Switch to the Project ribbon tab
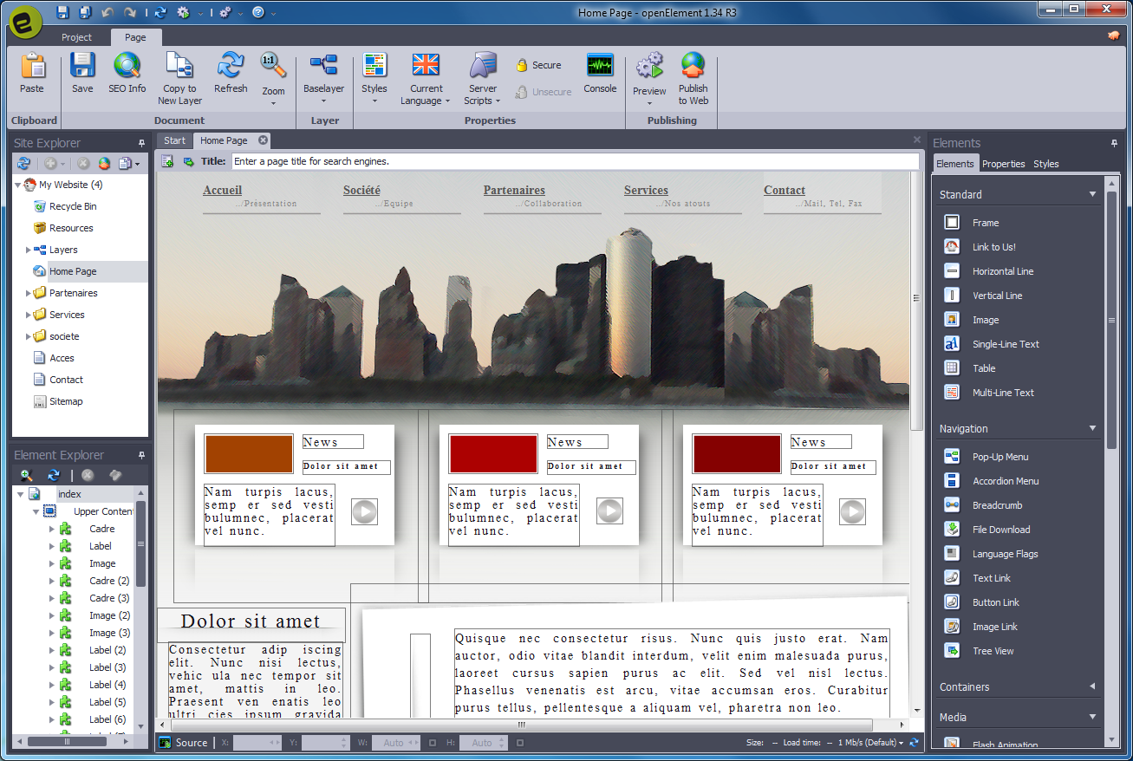Screen dimensions: 1133x761 pos(76,37)
